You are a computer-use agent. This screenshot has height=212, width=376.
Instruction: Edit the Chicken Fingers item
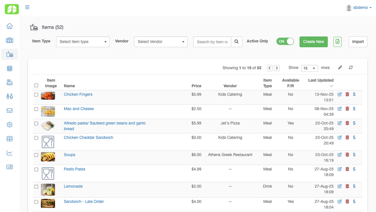[x=340, y=94]
